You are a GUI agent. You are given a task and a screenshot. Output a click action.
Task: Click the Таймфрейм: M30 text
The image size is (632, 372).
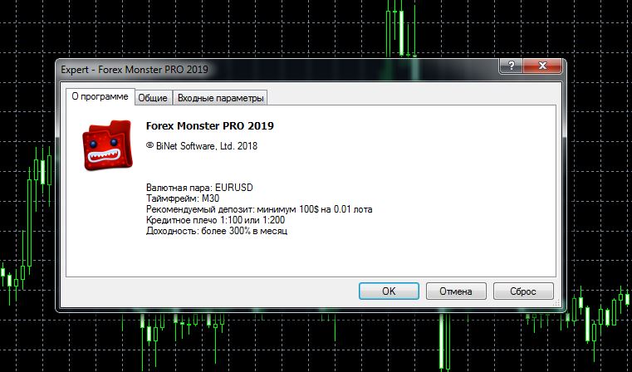click(x=183, y=198)
